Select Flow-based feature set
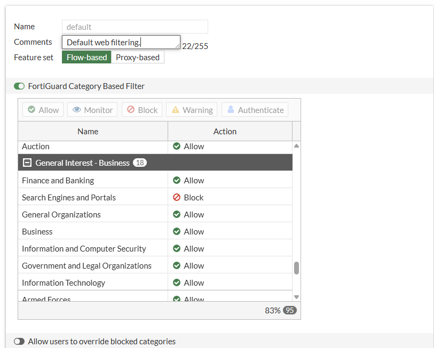 click(86, 58)
